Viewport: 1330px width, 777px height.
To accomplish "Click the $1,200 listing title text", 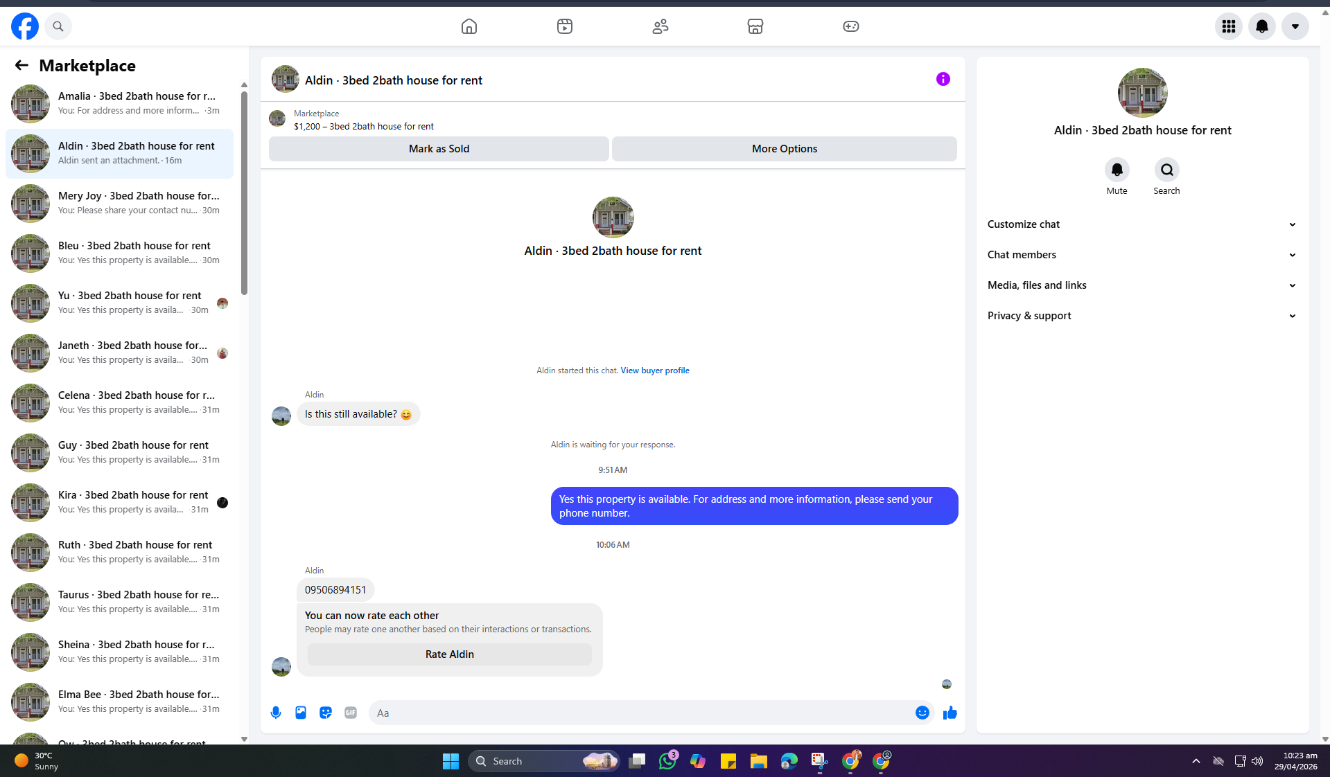I will (x=364, y=126).
